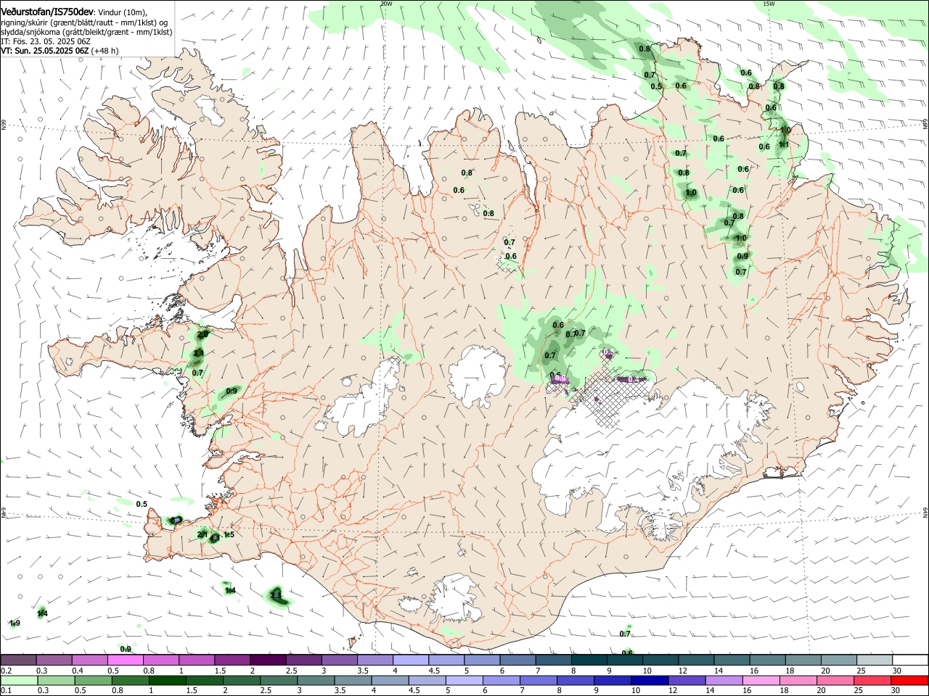Screen dimensions: 929x696
Task: Click the 'Vindur (10m)' header text
Action: click(x=123, y=12)
